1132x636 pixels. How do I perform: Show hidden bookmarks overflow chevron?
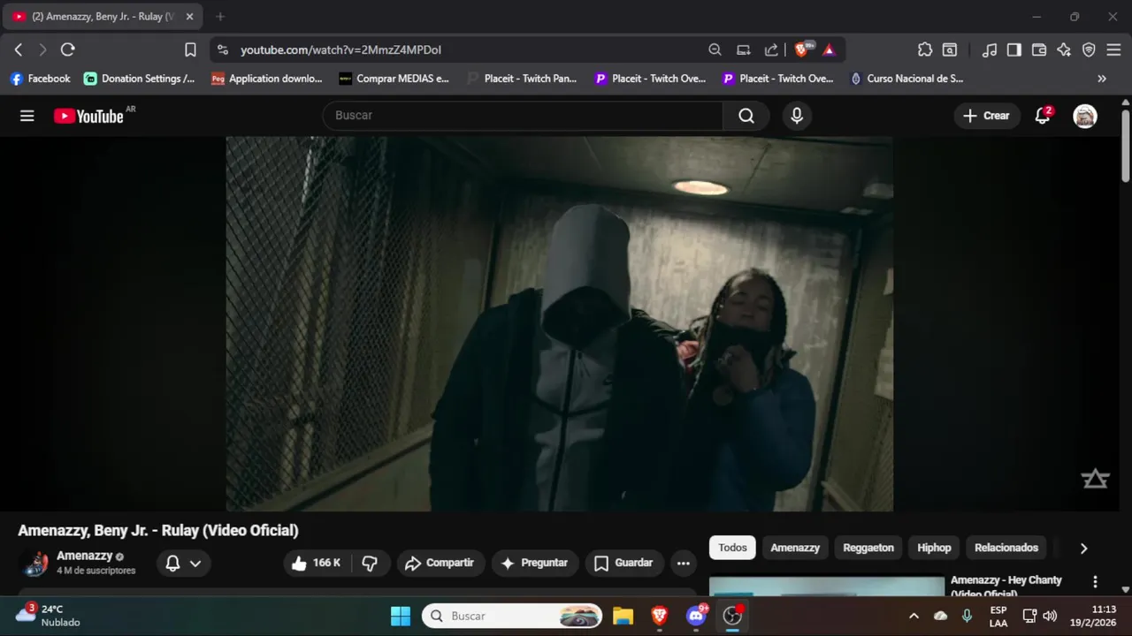click(x=1102, y=79)
